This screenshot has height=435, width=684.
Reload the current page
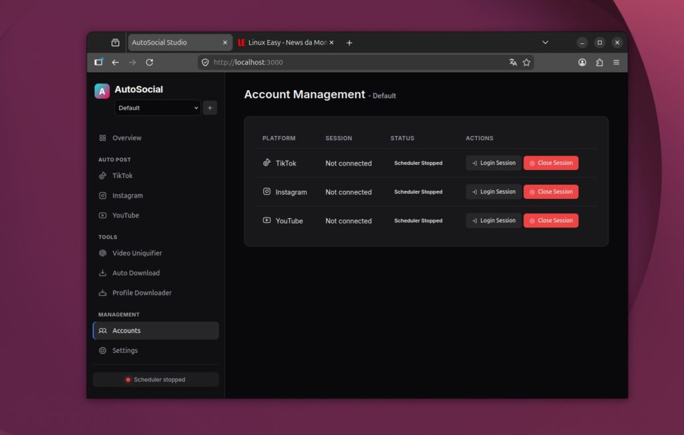(x=150, y=62)
